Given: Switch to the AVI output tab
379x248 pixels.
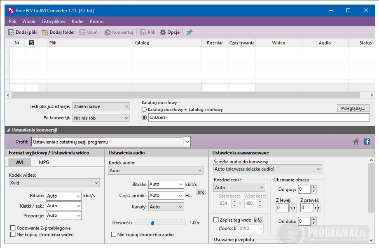Looking at the screenshot, I should coord(20,162).
